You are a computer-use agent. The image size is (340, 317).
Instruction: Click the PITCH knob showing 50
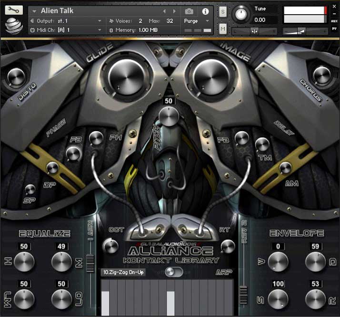tap(169, 116)
